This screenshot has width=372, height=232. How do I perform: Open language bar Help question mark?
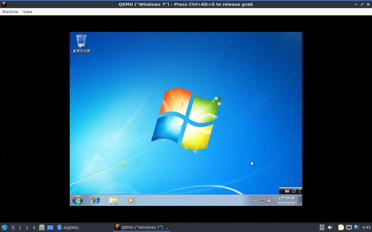tap(294, 191)
